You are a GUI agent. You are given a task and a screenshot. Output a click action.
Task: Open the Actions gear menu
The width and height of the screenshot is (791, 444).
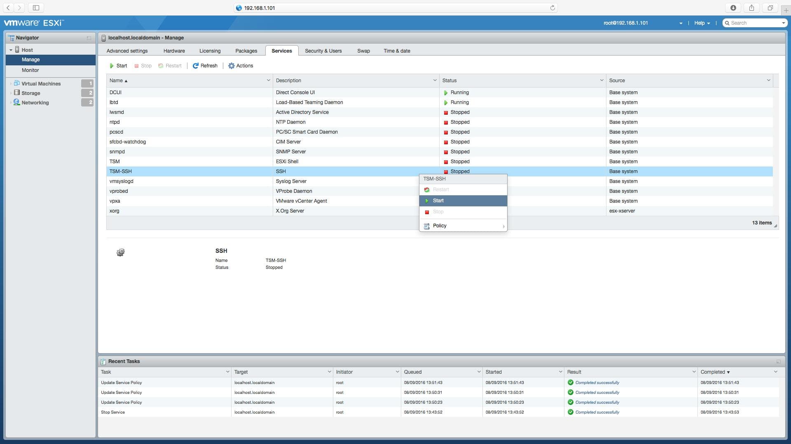(232, 66)
